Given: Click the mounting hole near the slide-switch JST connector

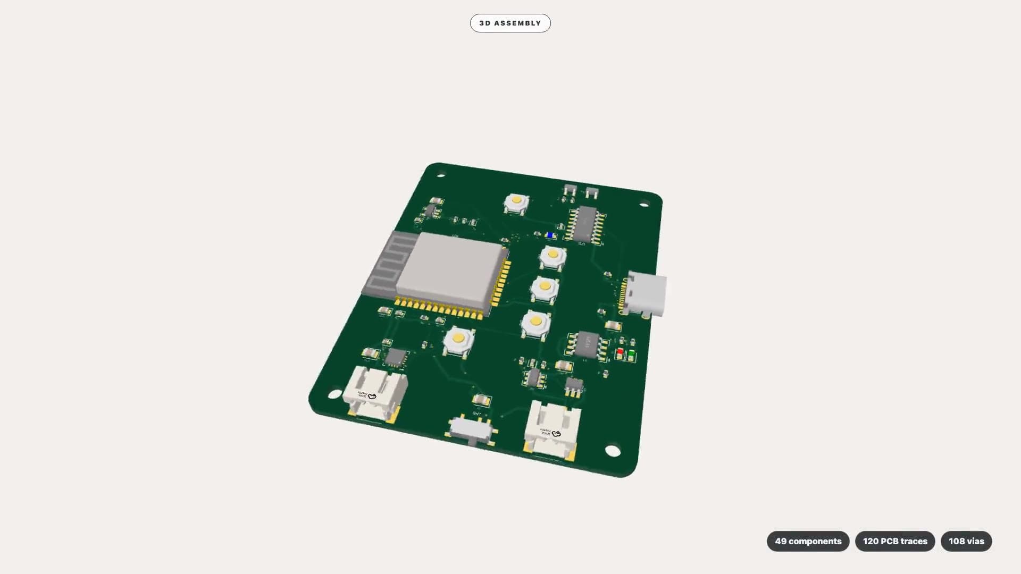Looking at the screenshot, I should pos(613,451).
